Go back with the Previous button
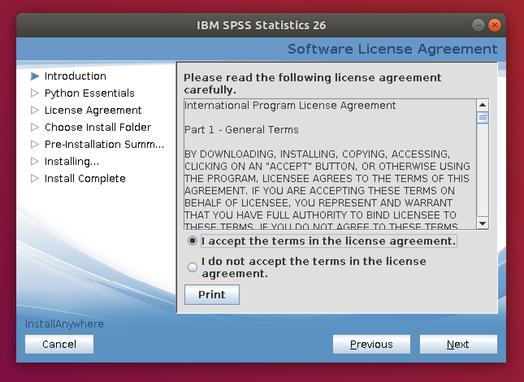 pyautogui.click(x=371, y=344)
